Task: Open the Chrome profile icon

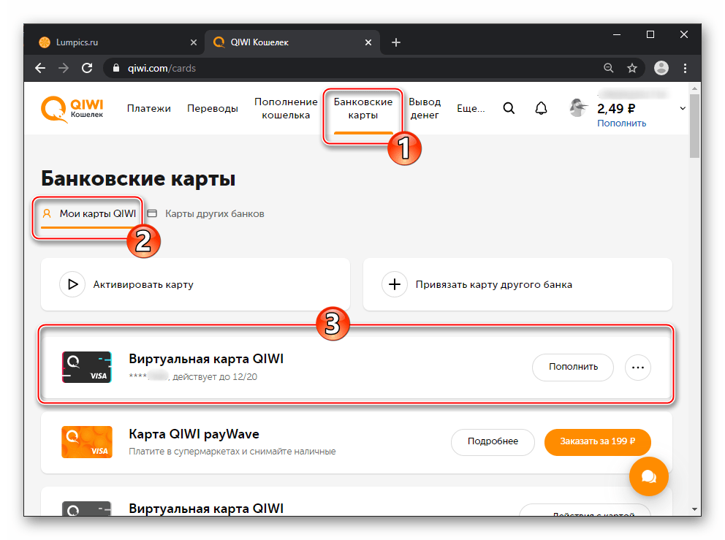Action: [661, 68]
